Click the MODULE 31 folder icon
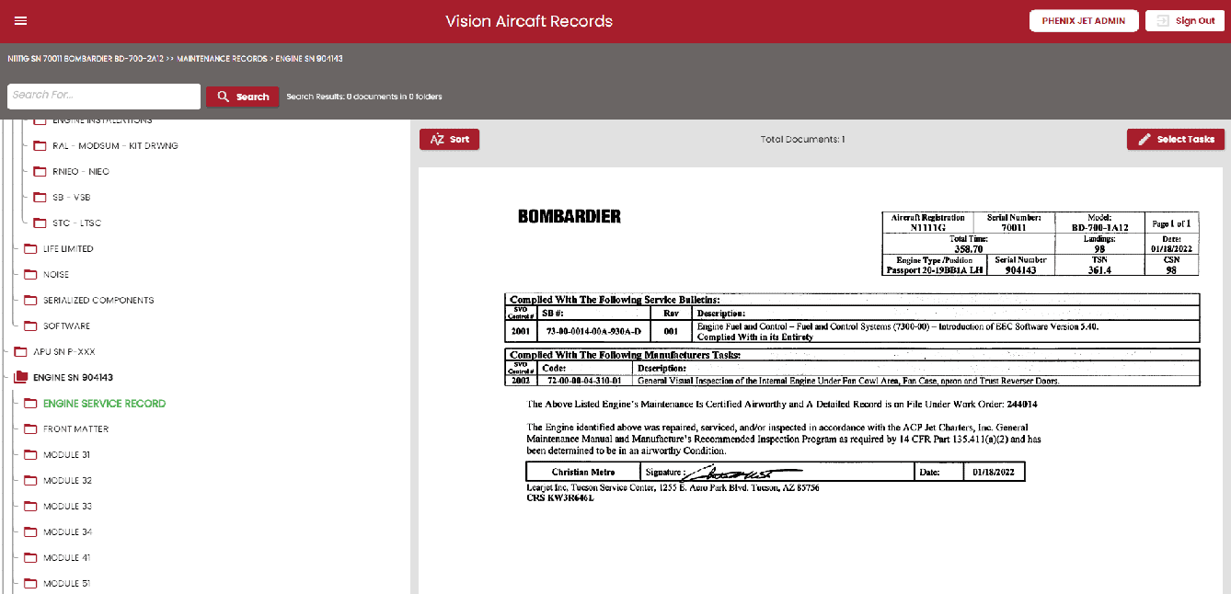Image resolution: width=1231 pixels, height=594 pixels. [30, 455]
